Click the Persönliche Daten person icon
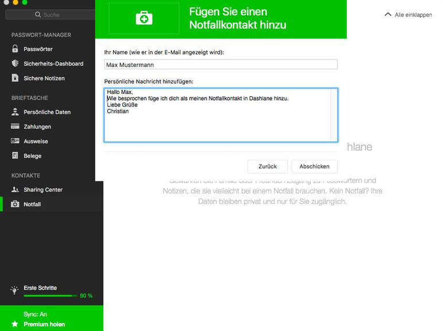 point(15,112)
